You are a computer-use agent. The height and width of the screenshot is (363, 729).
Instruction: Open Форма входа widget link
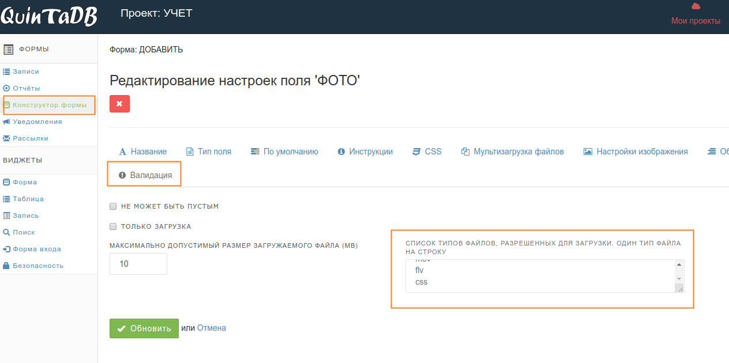37,249
